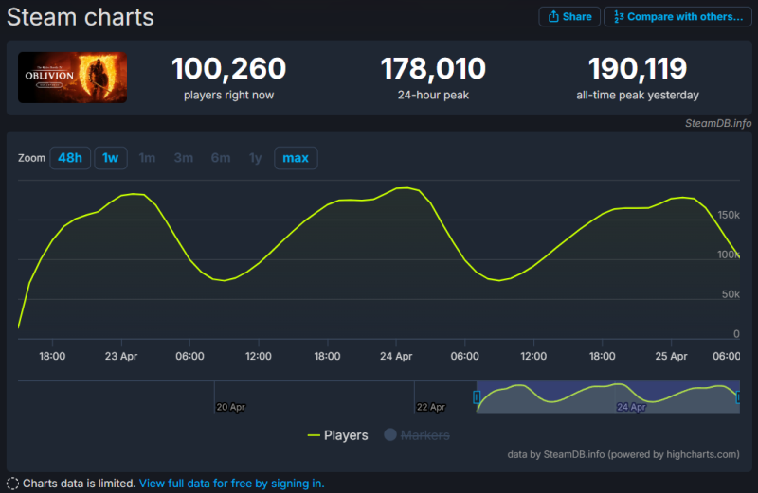Click the Markers legend circle icon
Screen dimensions: 758x493
389,435
